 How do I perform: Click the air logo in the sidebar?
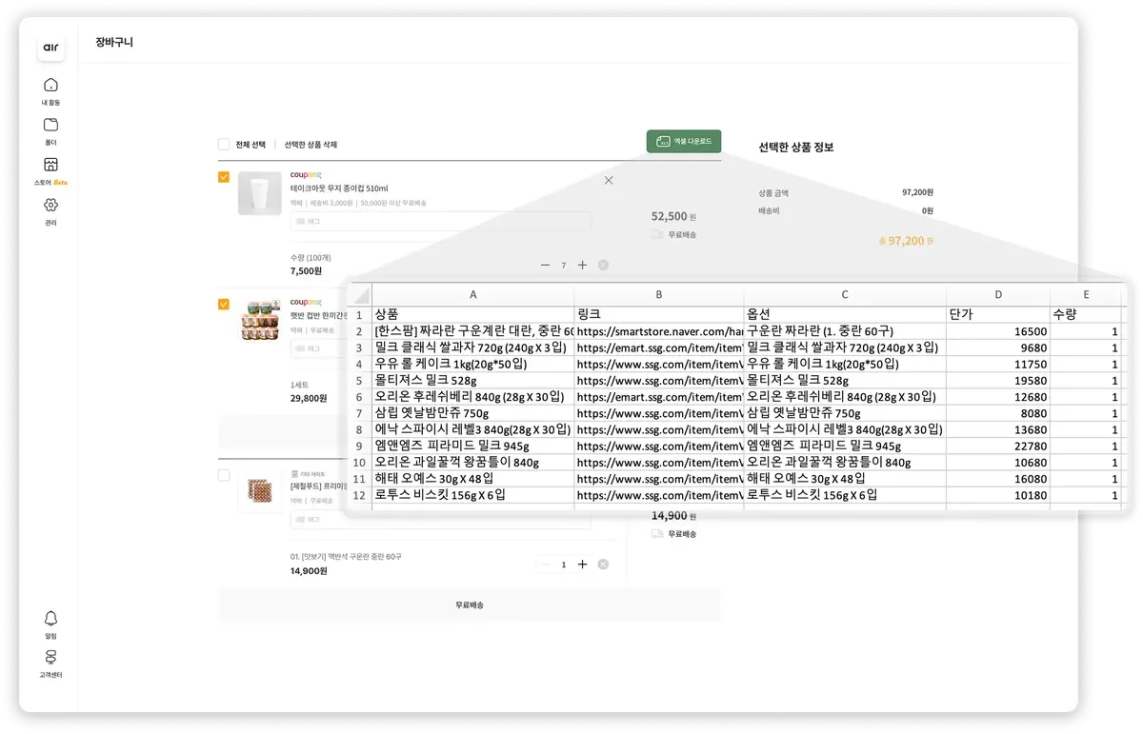[x=51, y=48]
